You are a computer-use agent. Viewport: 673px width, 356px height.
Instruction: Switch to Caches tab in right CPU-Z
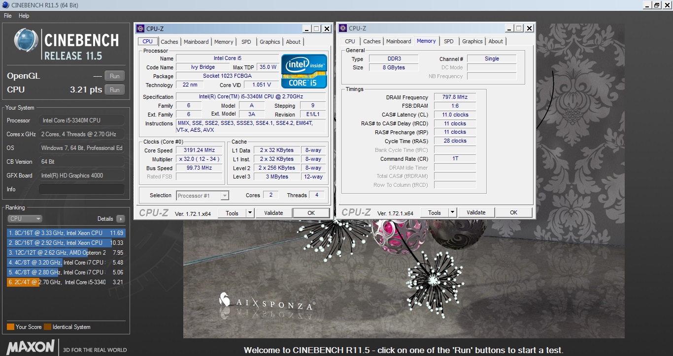point(371,41)
